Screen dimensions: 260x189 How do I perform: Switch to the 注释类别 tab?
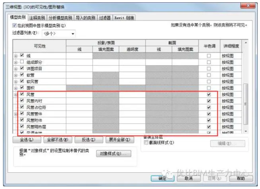[x=38, y=17]
